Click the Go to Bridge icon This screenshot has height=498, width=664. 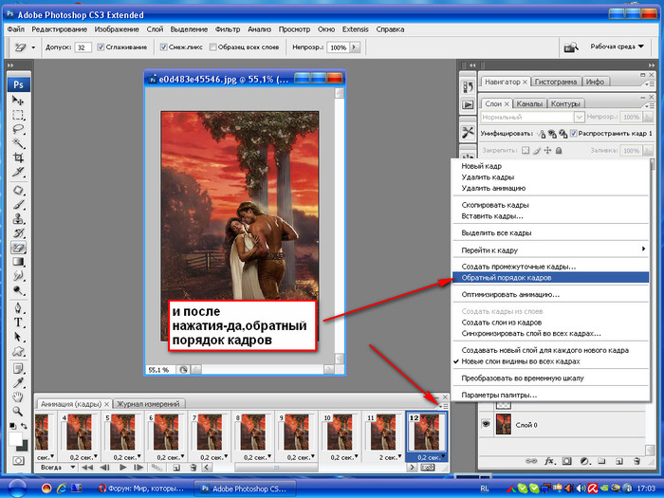[570, 47]
